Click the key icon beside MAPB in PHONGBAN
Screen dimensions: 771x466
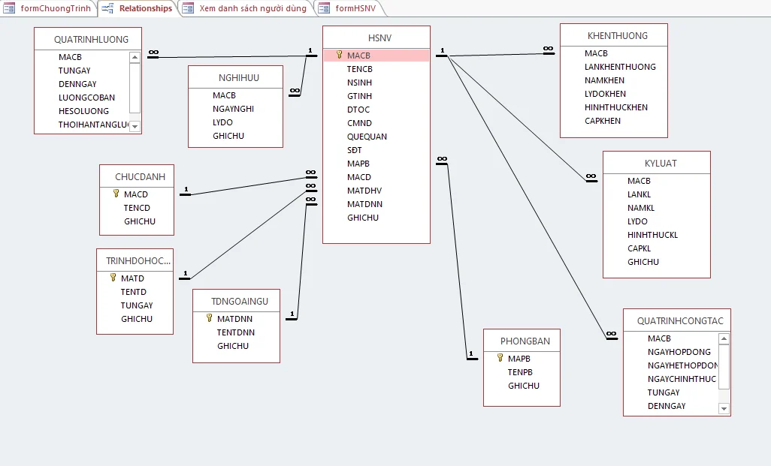[x=500, y=358]
